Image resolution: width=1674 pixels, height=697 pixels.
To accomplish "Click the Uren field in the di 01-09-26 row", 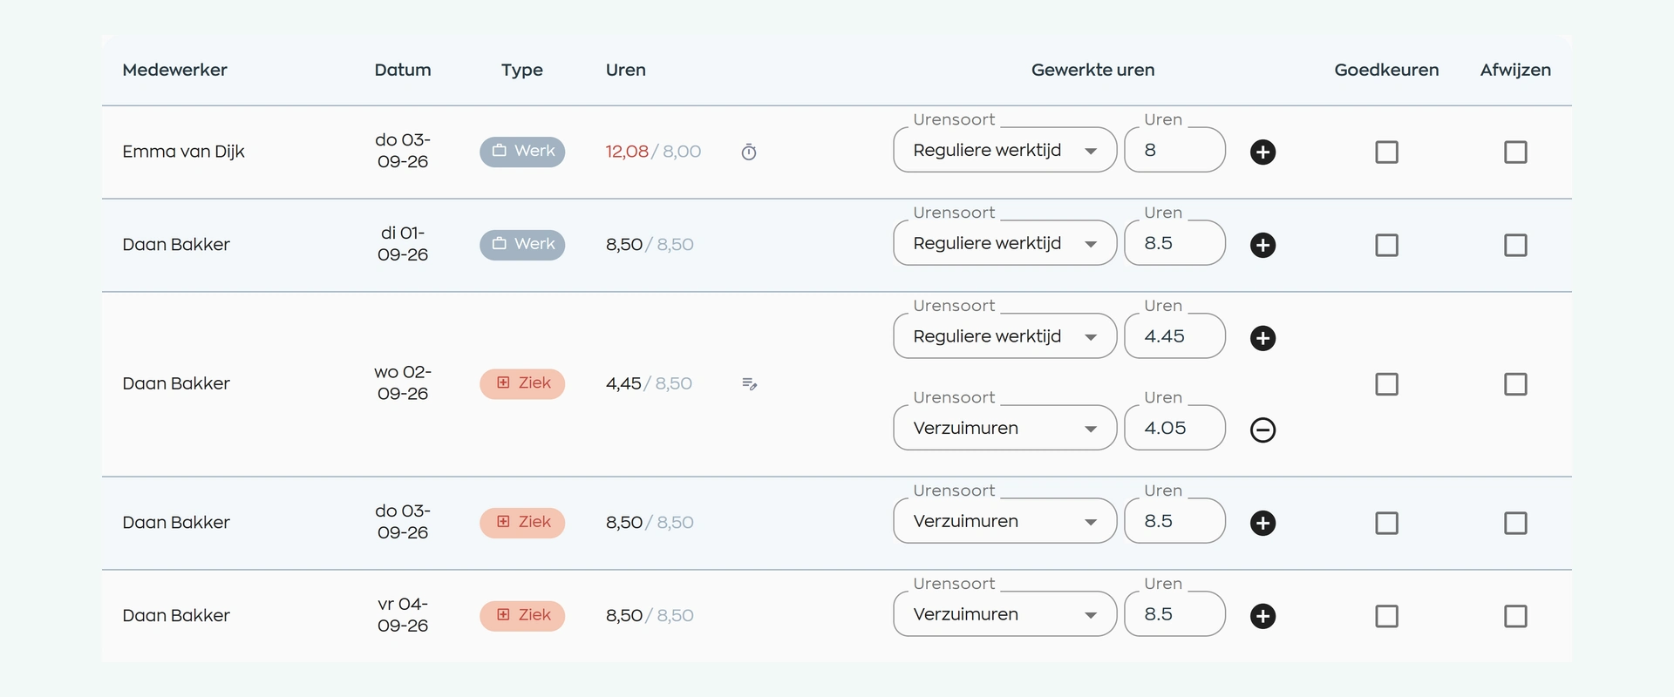I will coord(1174,243).
